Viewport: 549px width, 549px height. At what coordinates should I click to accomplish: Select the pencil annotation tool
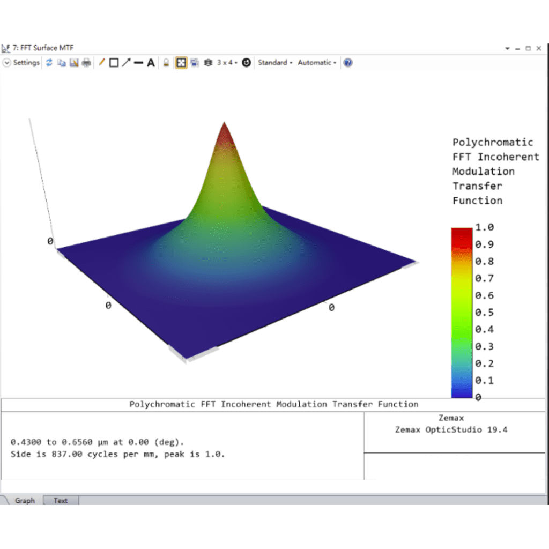pos(101,63)
